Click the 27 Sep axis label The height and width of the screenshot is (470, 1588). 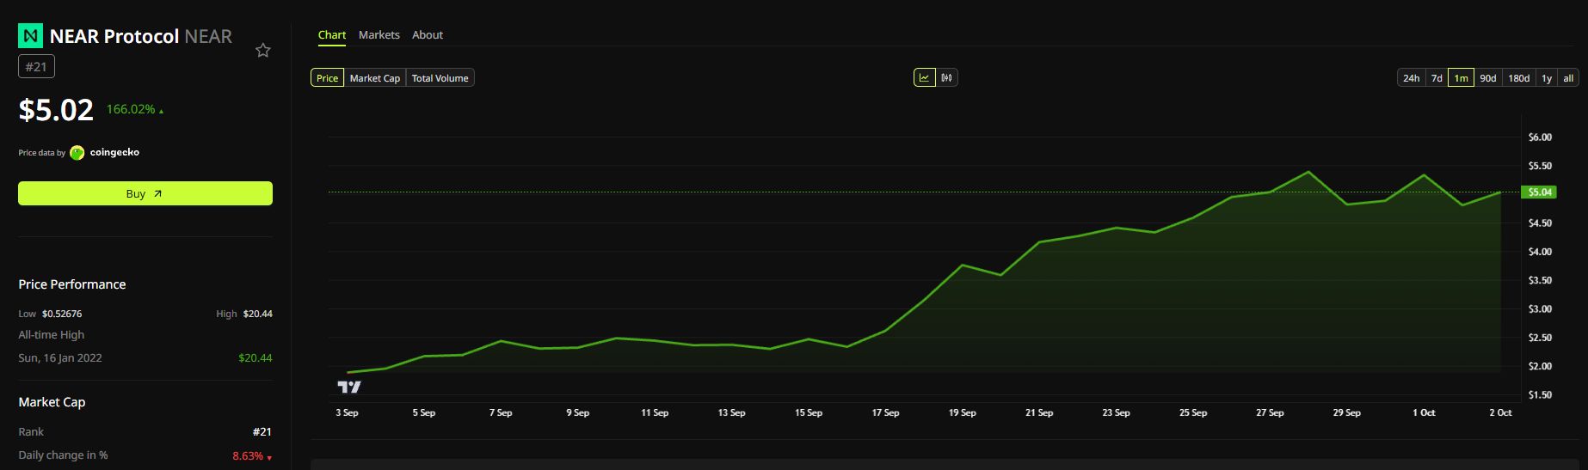pyautogui.click(x=1270, y=413)
